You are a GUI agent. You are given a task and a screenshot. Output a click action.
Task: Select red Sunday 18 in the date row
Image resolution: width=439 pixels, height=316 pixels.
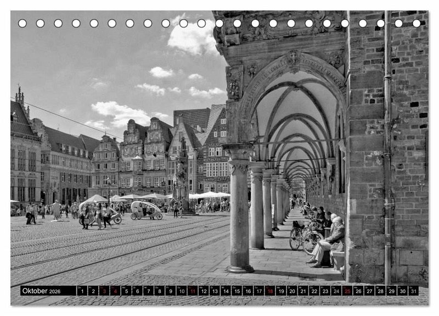point(270,291)
